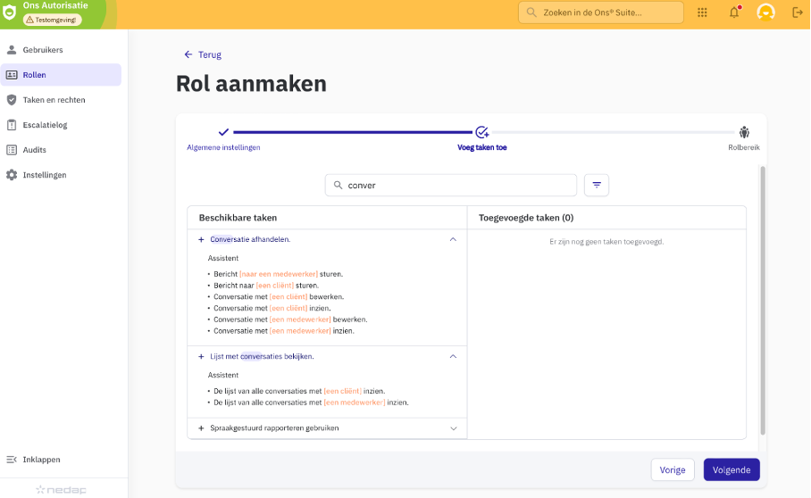Collapse the Lijst met conversaties bekijken details
Image resolution: width=811 pixels, height=498 pixels.
point(453,356)
